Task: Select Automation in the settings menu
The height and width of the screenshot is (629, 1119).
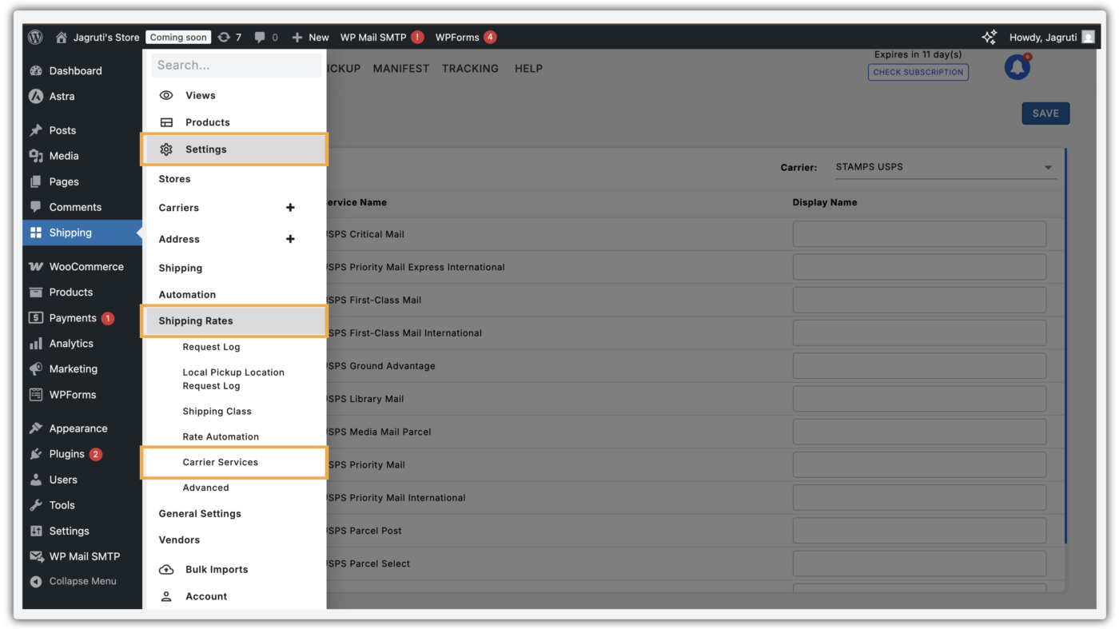Action: point(187,295)
